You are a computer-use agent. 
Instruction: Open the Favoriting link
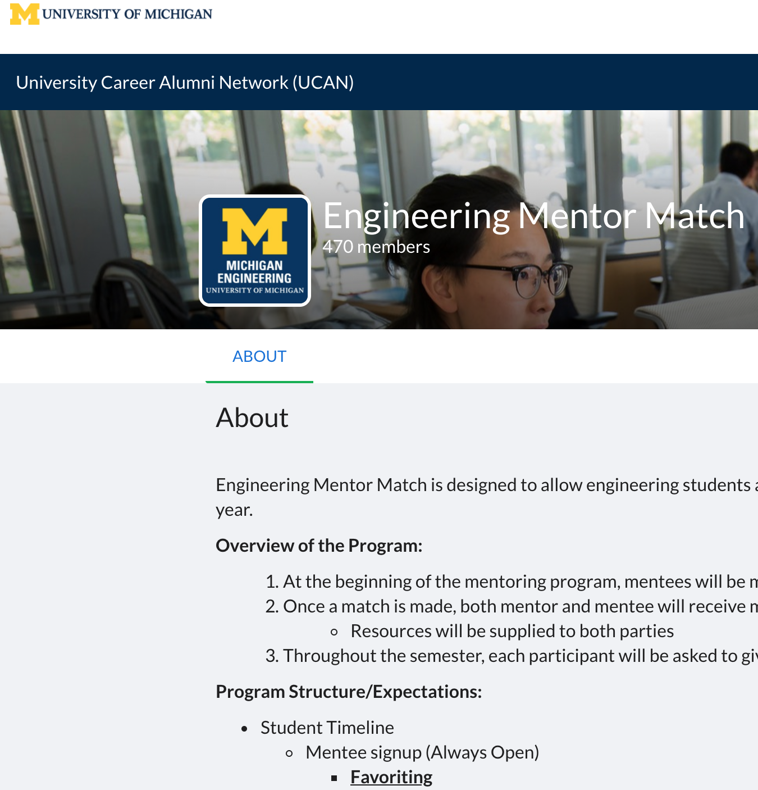click(391, 777)
